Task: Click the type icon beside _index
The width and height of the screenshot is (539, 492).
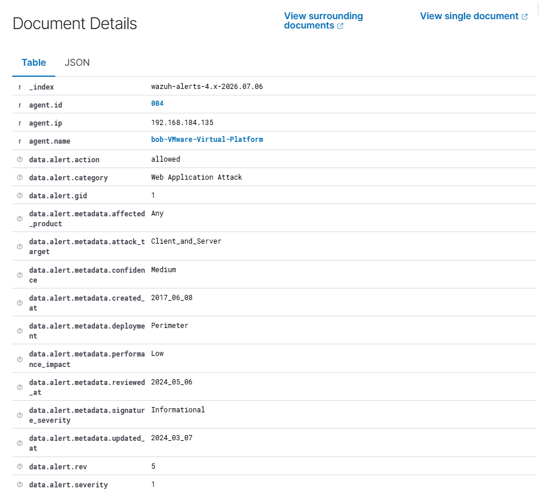Action: (x=20, y=87)
